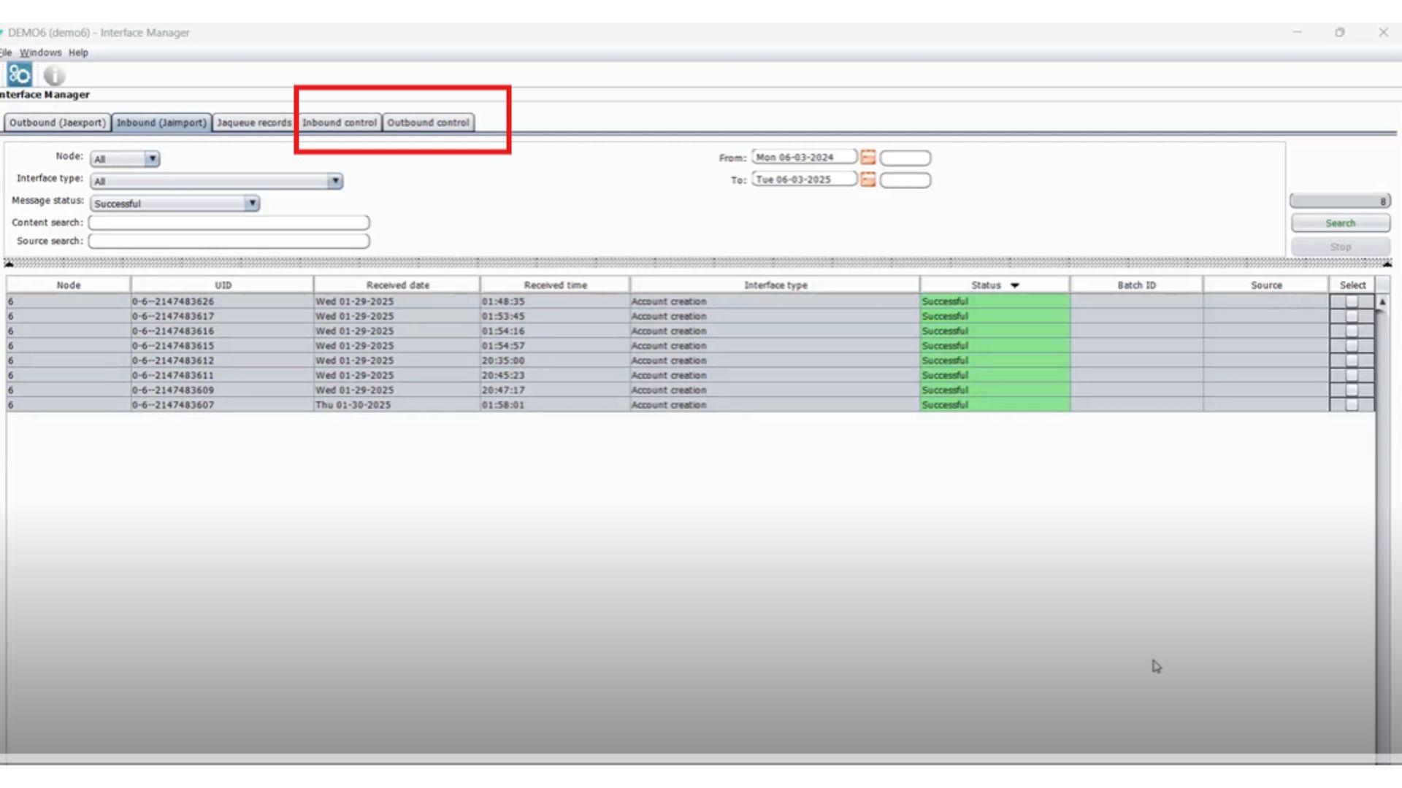Click the Thu 01-30-2025 date cell
1402x788 pixels.
click(x=397, y=405)
